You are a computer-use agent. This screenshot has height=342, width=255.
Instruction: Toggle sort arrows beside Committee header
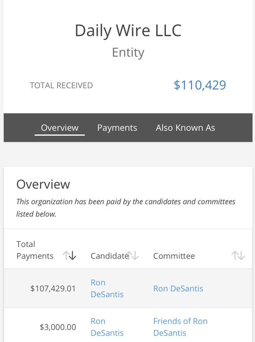[x=238, y=255]
